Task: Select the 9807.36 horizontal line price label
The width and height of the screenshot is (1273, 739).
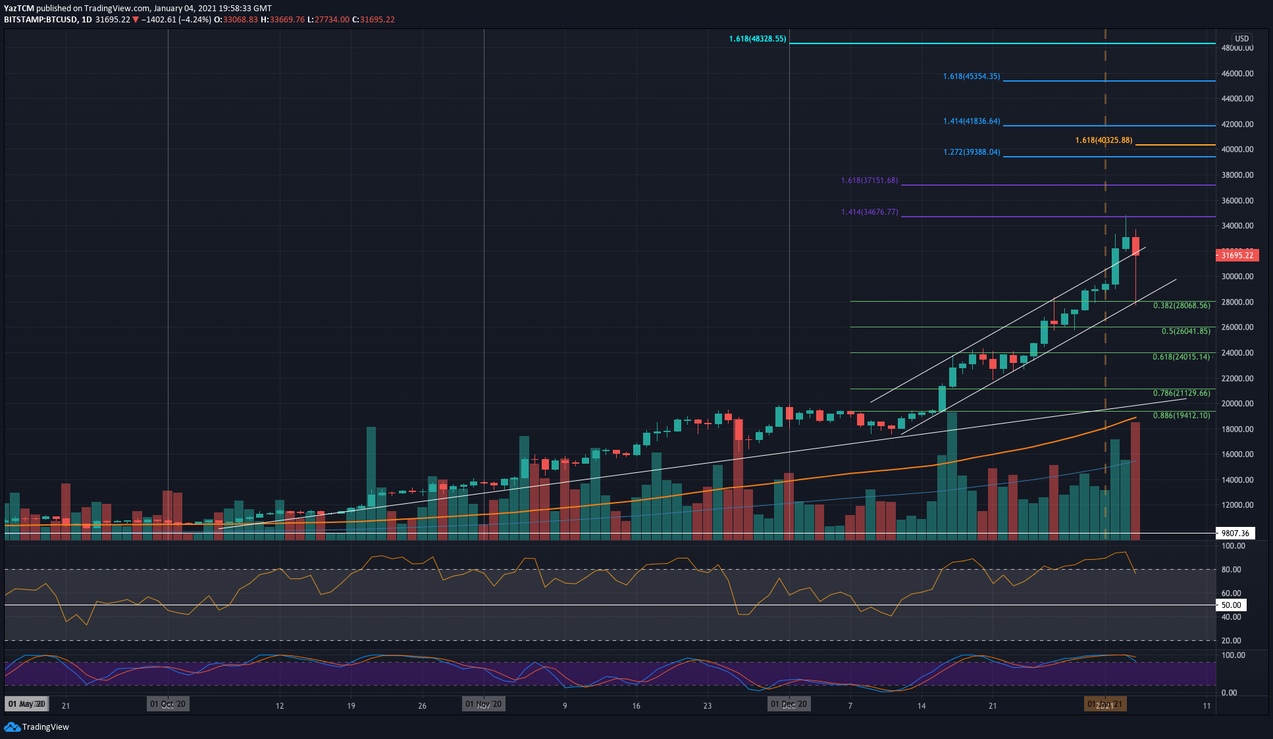Action: (x=1235, y=534)
